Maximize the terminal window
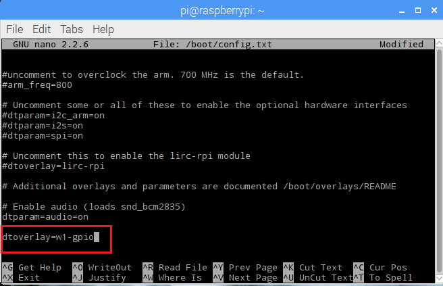 click(x=418, y=10)
